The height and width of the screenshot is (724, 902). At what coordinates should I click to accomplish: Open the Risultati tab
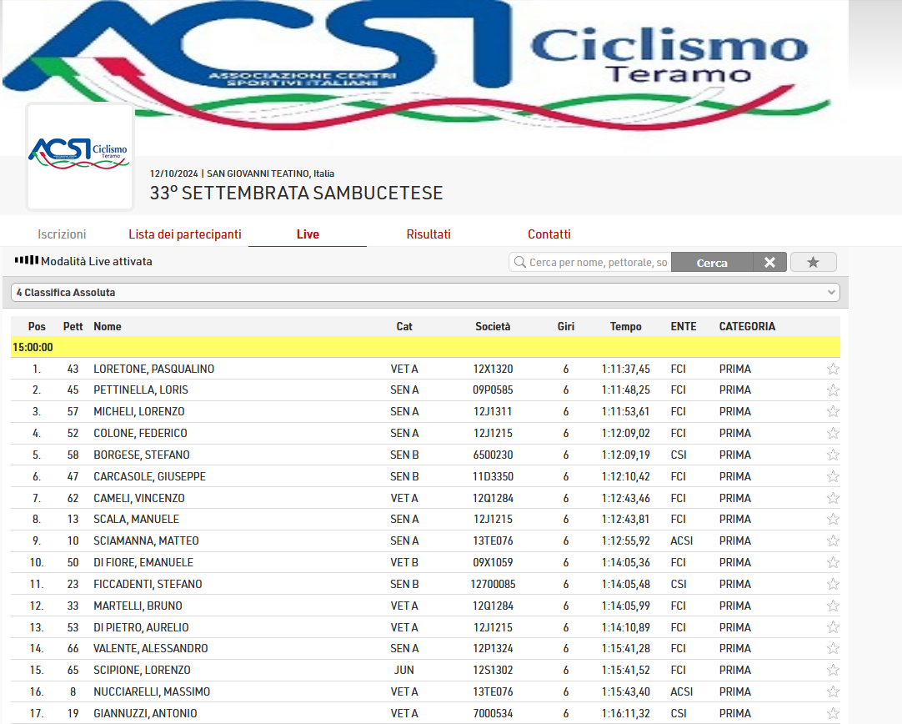tap(428, 234)
